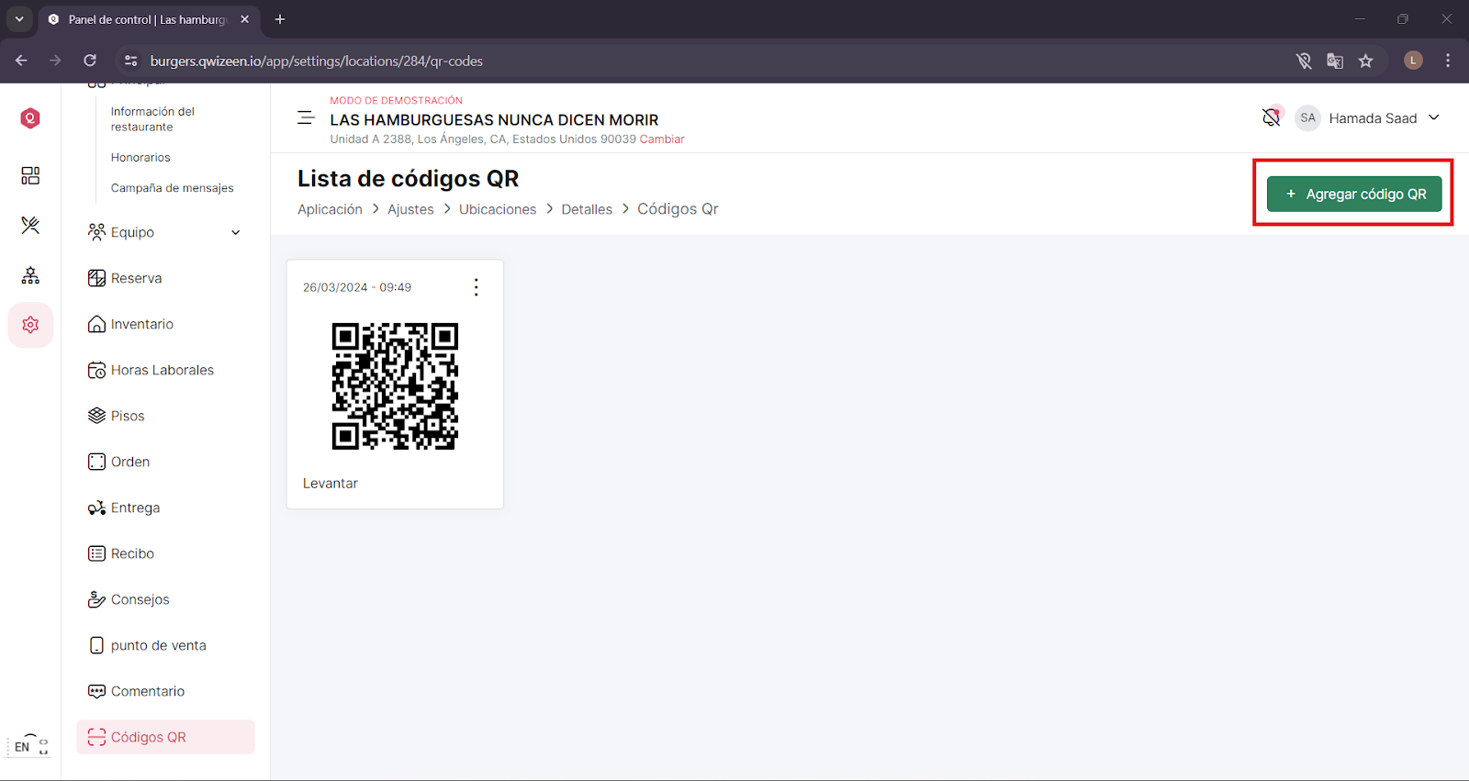
Task: Click the Inventario house icon
Action: 96,324
